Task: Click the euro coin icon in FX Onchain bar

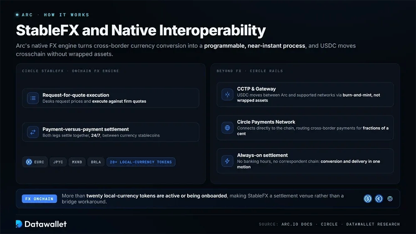Action: 379,199
